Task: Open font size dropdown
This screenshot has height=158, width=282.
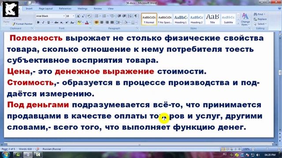Action: [x=74, y=16]
